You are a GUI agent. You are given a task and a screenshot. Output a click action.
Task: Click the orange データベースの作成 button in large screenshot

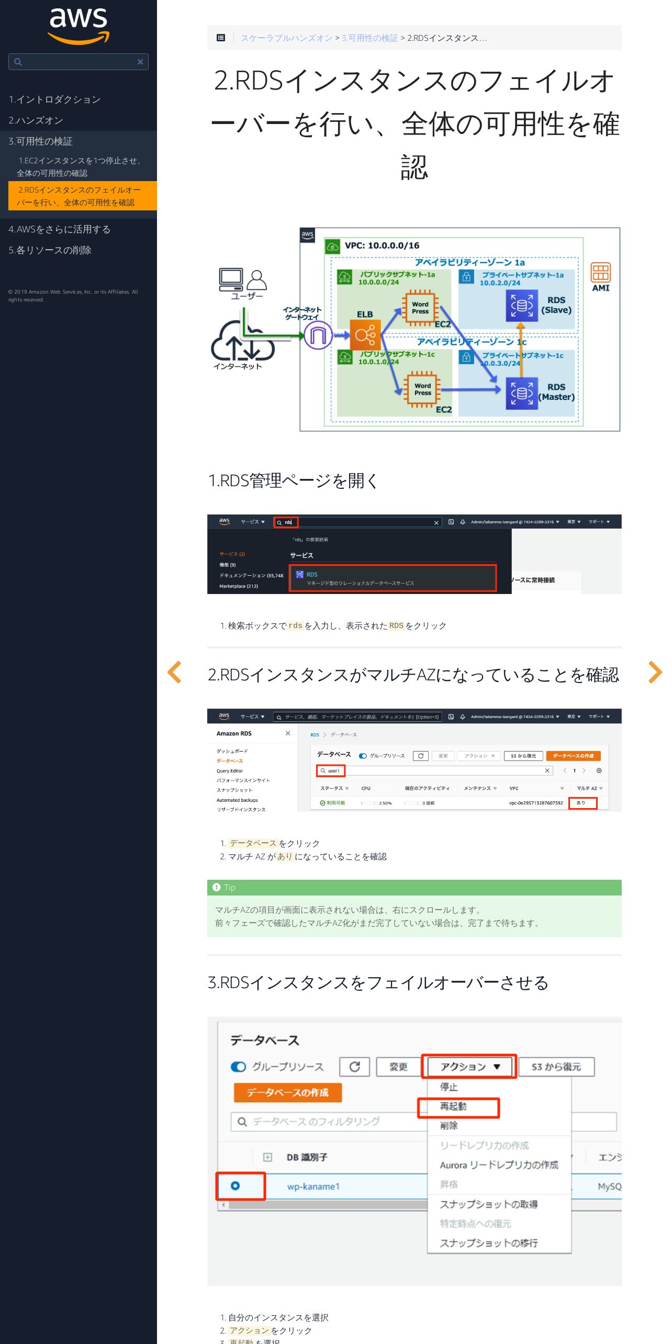[x=288, y=1093]
